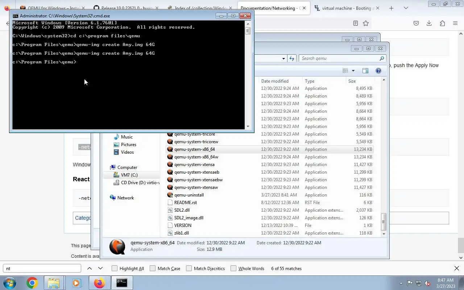Click Firefox page scrollbar thumb
Screen dimensions: 464x290
click(461, 245)
